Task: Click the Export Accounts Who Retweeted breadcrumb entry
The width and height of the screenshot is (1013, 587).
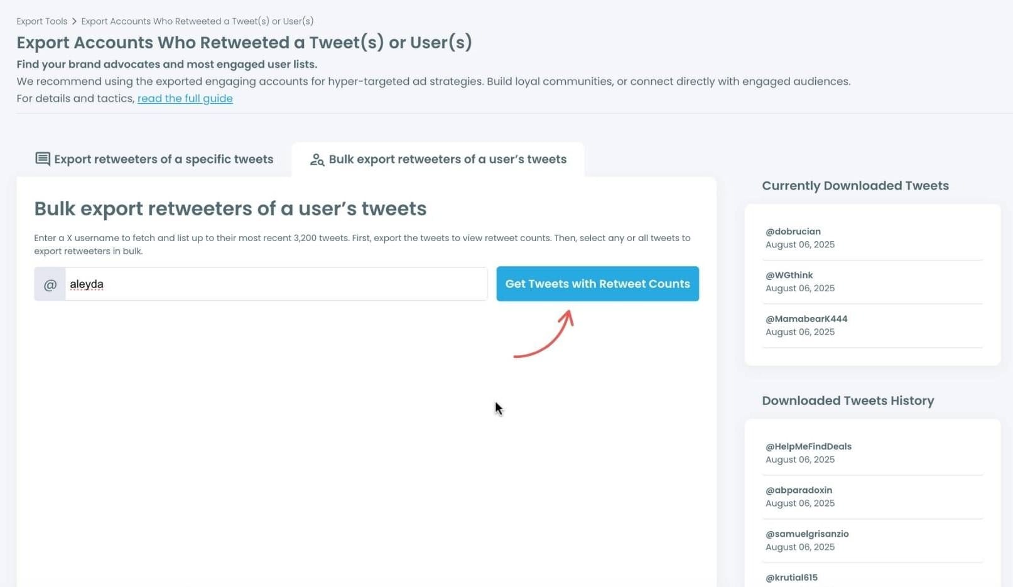Action: coord(197,21)
